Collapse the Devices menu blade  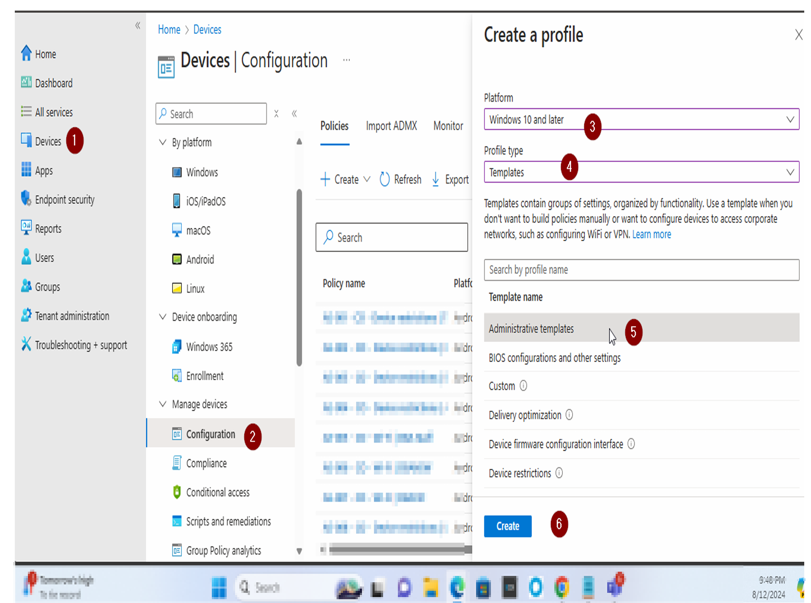pos(294,114)
